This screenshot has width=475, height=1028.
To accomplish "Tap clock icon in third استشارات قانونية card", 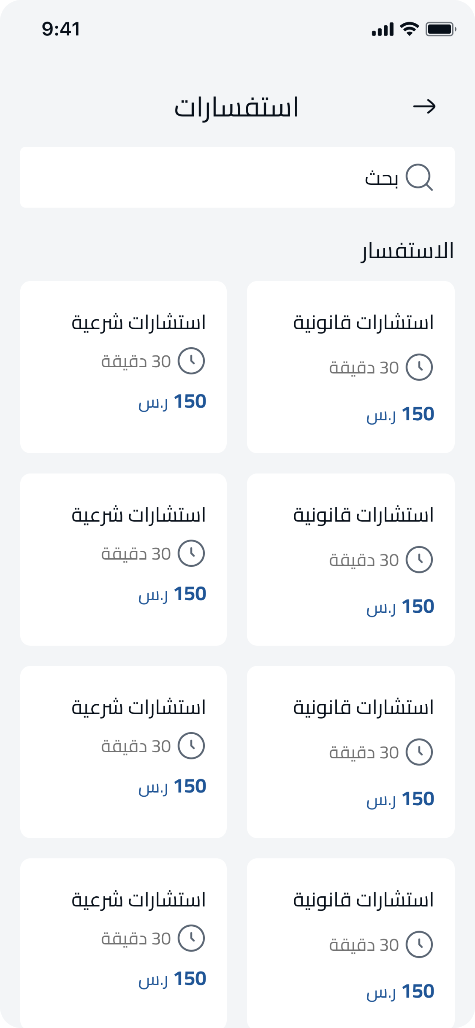I will 419,752.
